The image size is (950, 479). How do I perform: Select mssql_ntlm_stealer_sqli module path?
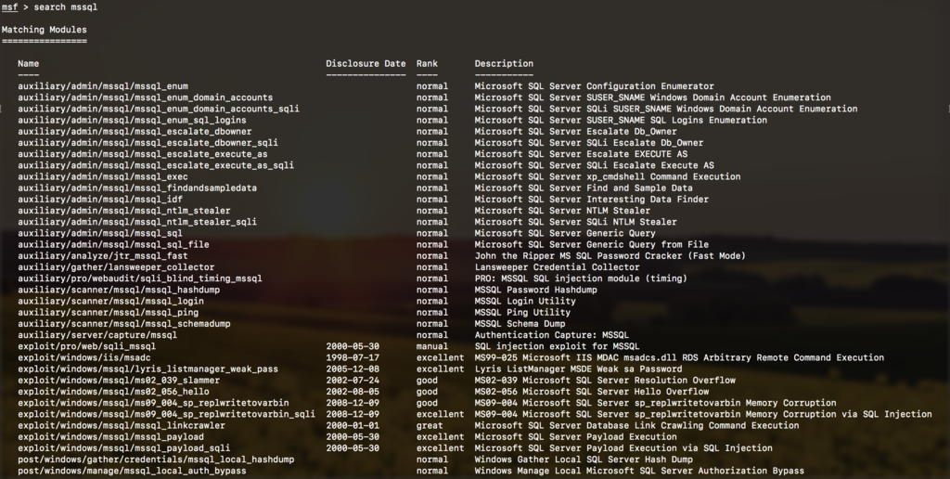click(x=137, y=222)
